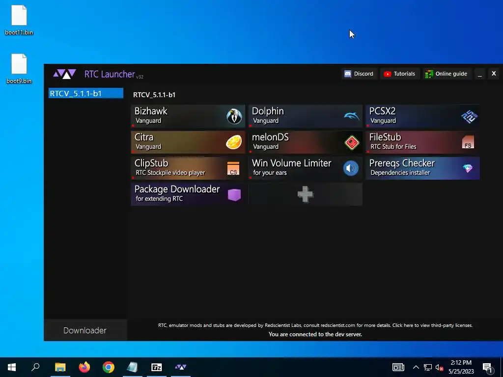503x377 pixels.
Task: Click the Win Volume Limiter speaker icon
Action: [351, 168]
